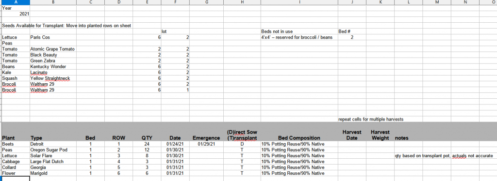Select the Beets QTY value 24
Screen dimensions: 497x181
pyautogui.click(x=147, y=144)
